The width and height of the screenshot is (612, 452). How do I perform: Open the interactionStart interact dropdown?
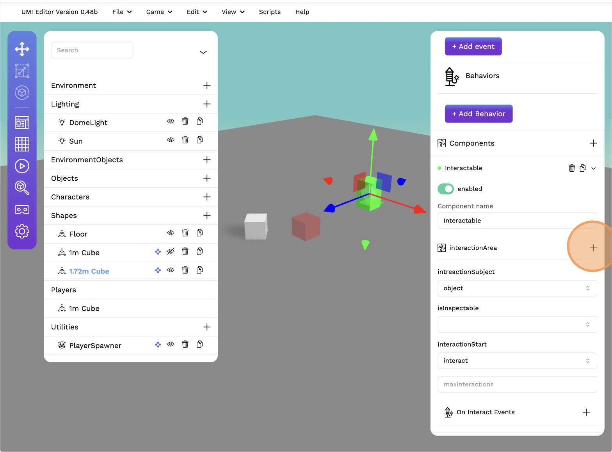(517, 361)
